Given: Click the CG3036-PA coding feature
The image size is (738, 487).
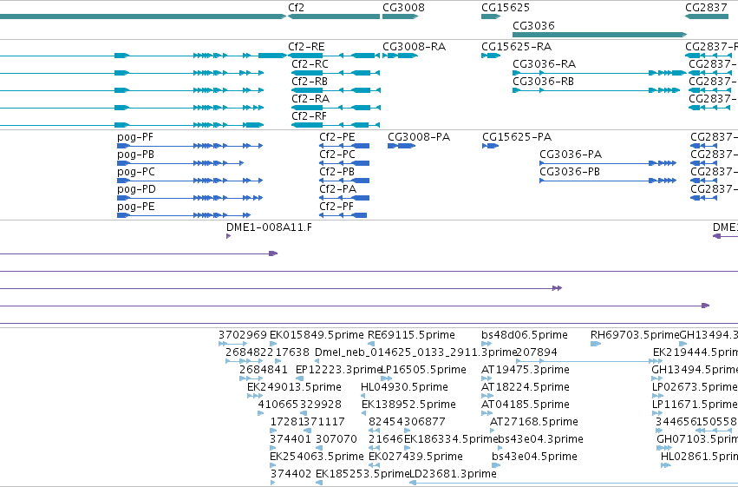Looking at the screenshot, I should (608, 163).
